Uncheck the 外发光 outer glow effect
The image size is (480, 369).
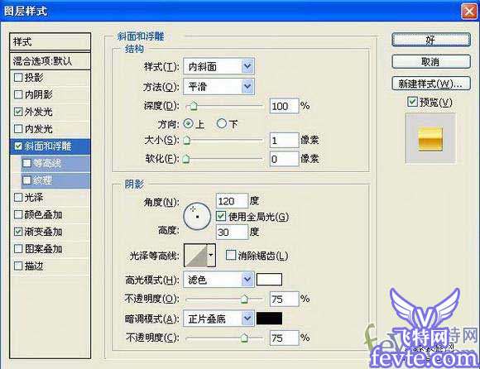(18, 112)
